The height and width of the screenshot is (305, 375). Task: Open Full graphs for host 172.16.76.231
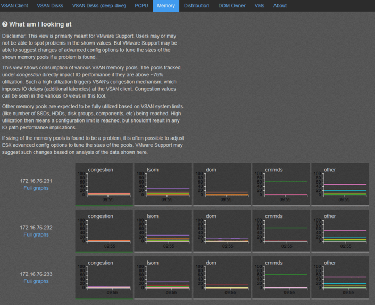click(36, 188)
